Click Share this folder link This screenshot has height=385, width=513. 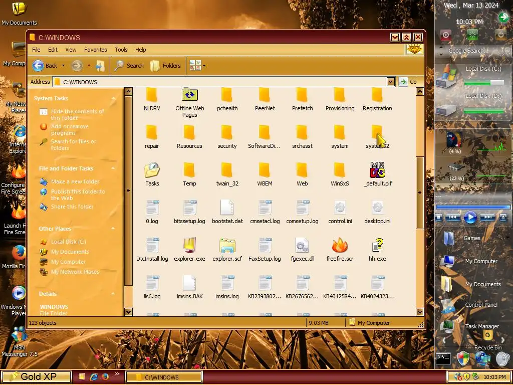(x=72, y=207)
